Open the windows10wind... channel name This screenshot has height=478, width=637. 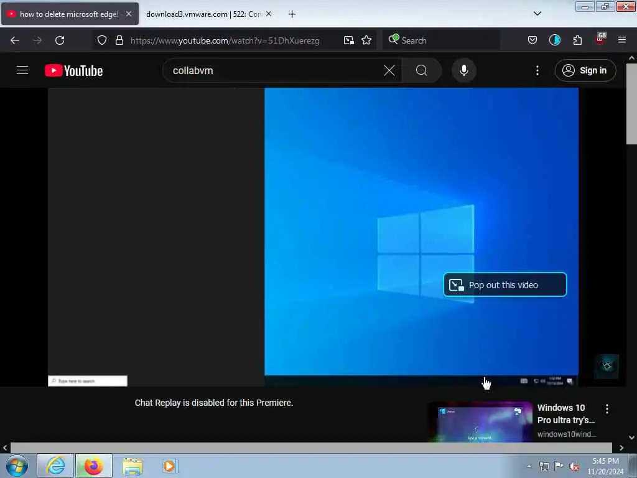pyautogui.click(x=566, y=434)
